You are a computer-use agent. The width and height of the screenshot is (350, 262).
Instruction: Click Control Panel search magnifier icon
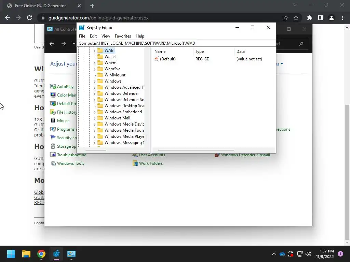click(x=301, y=44)
